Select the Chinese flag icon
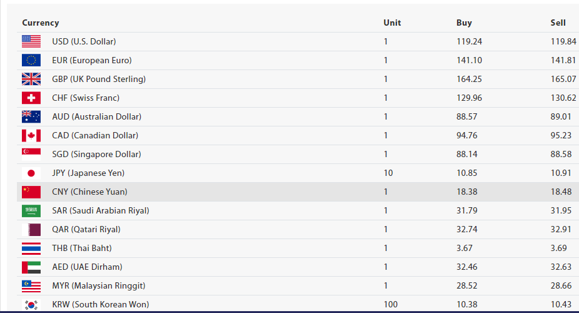 pyautogui.click(x=31, y=192)
